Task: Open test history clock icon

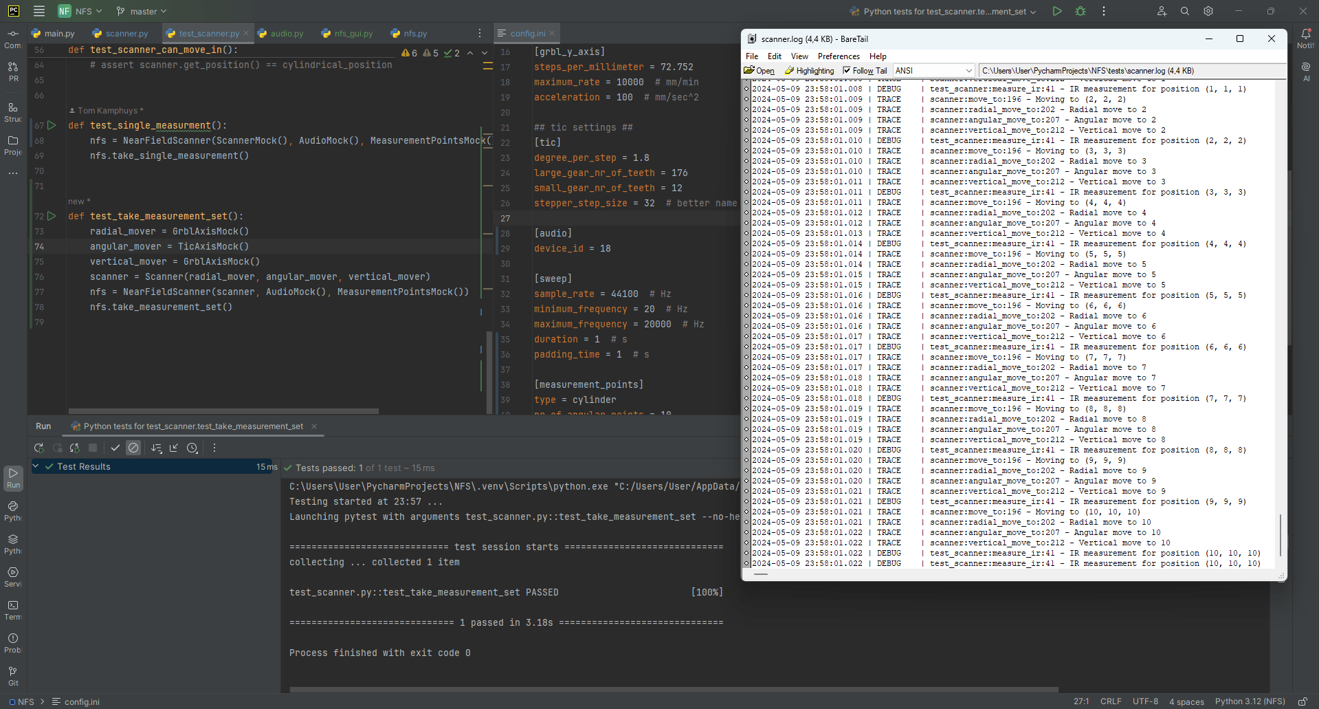Action: pyautogui.click(x=192, y=448)
